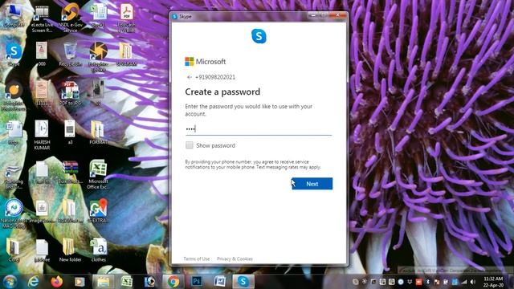
Task: Select the FORMAT folder icon
Action: click(98, 132)
